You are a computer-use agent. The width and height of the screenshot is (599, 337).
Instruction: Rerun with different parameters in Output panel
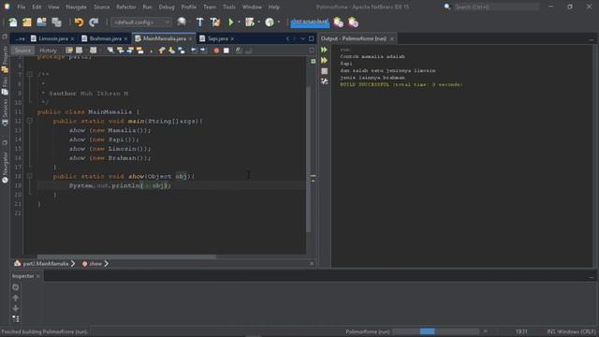[x=325, y=60]
